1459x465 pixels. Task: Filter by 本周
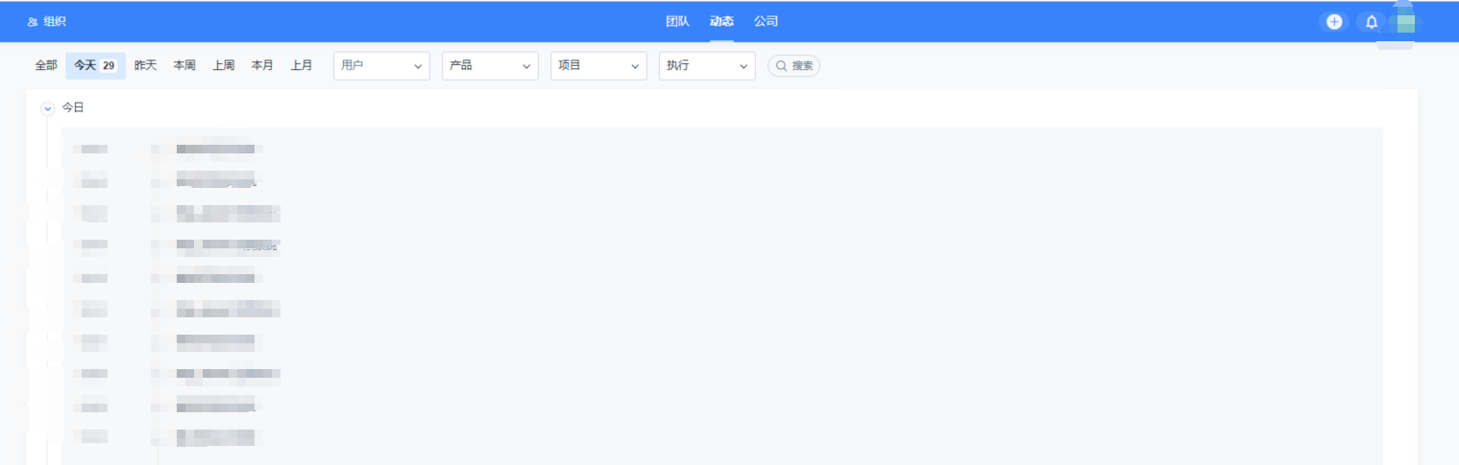pos(184,66)
